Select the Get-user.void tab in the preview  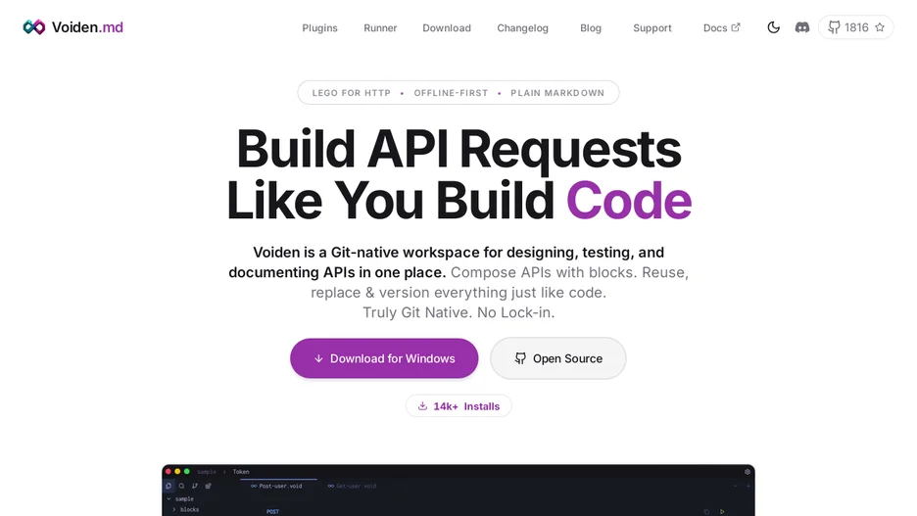(x=352, y=486)
